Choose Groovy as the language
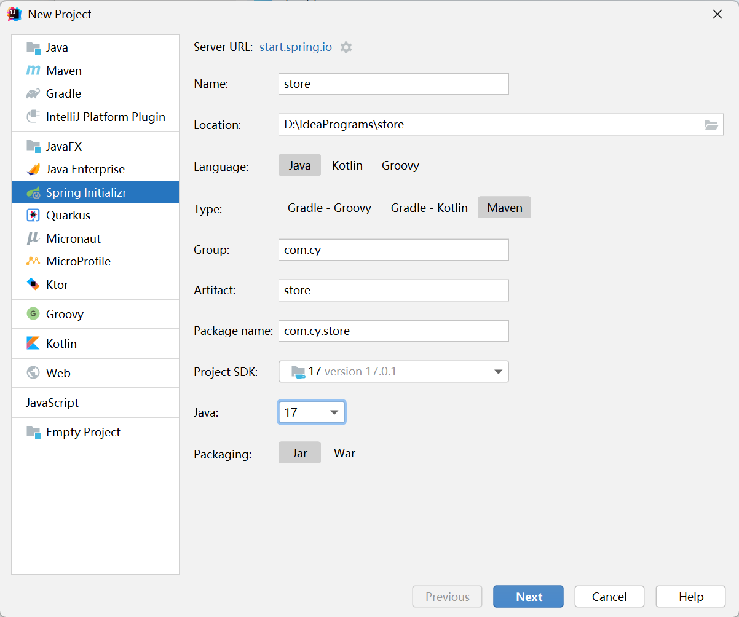 [x=400, y=166]
